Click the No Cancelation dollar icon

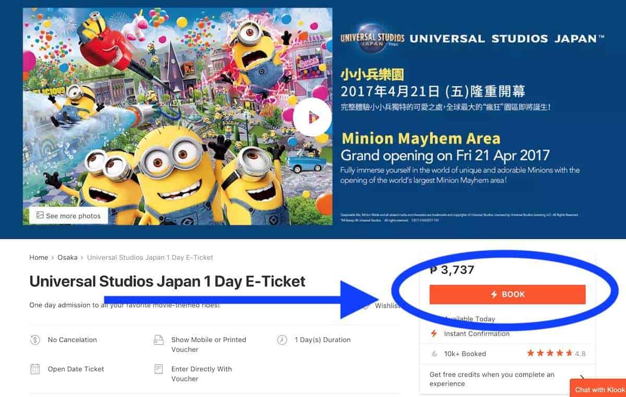(35, 340)
